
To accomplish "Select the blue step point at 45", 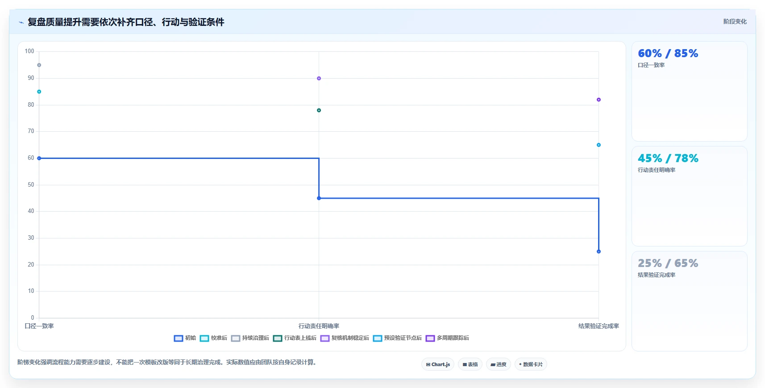I will tap(319, 198).
